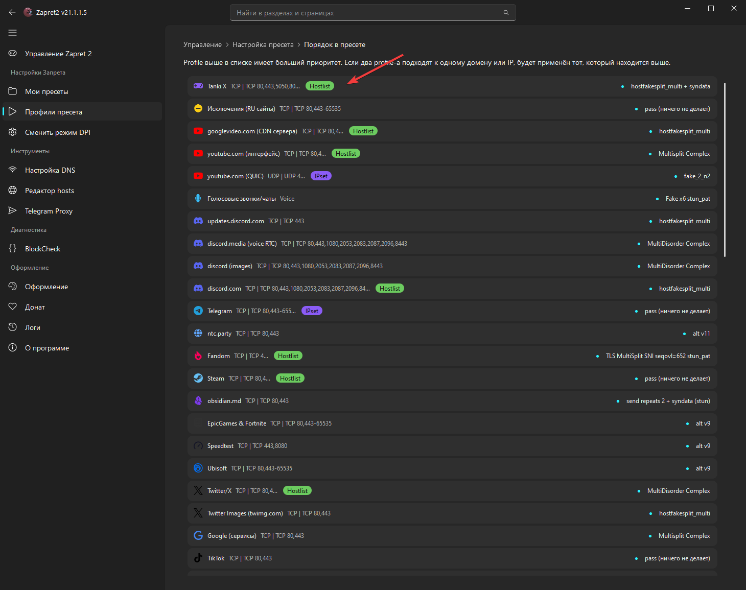Click the Fandom flame icon
Screen dimensions: 746x590
(198, 356)
